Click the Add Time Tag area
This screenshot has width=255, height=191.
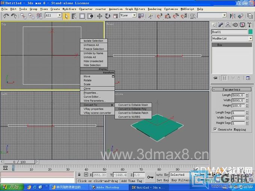click(x=132, y=181)
